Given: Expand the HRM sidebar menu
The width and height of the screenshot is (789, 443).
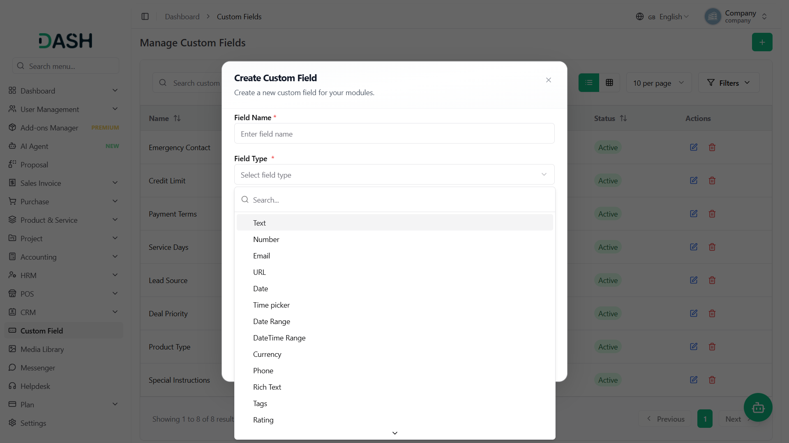Looking at the screenshot, I should click(x=64, y=275).
